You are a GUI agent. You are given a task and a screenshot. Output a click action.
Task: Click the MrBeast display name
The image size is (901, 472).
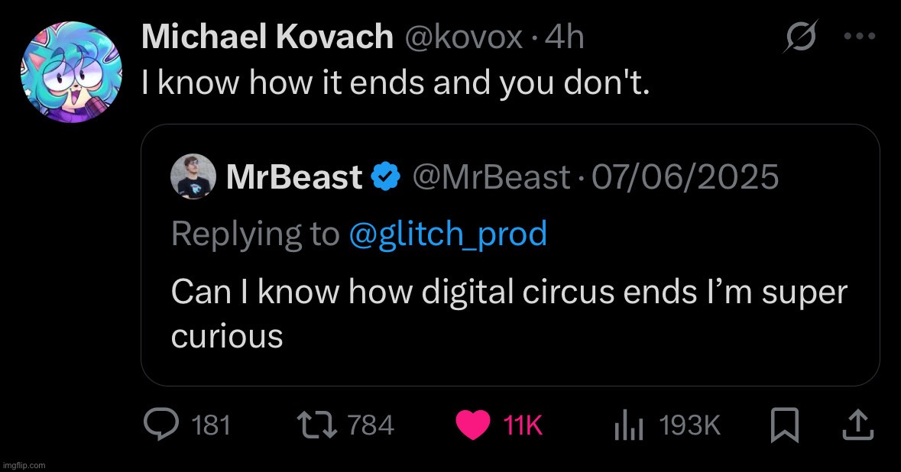(x=294, y=178)
